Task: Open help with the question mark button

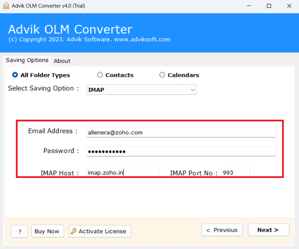Action: (19, 231)
